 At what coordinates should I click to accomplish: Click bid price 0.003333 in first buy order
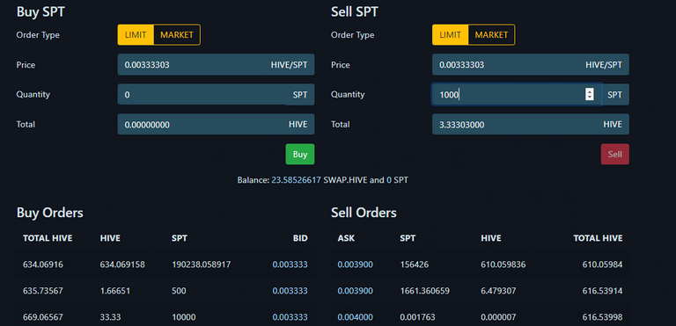pyautogui.click(x=290, y=264)
